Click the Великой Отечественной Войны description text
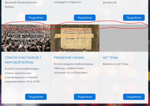The image size is (150, 106). 21,4
